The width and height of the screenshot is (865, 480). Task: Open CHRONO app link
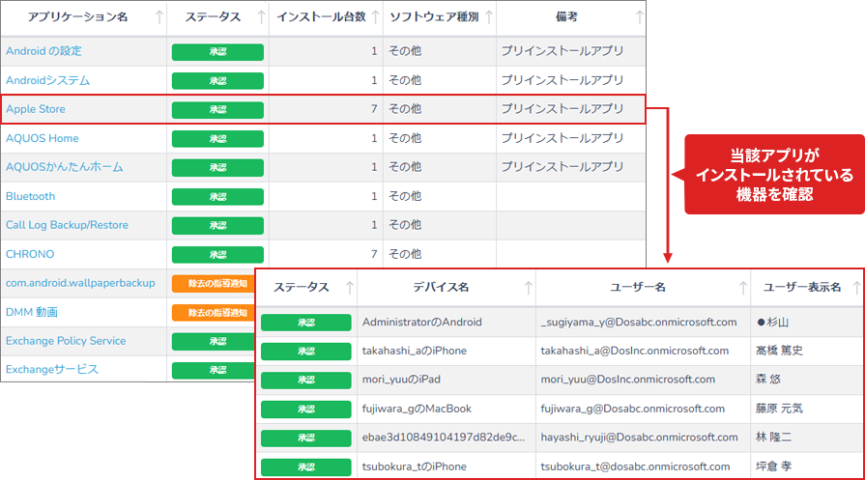coord(30,254)
